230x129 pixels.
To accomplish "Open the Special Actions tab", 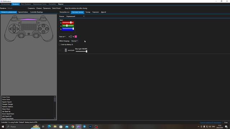I will pyautogui.click(x=23, y=12).
